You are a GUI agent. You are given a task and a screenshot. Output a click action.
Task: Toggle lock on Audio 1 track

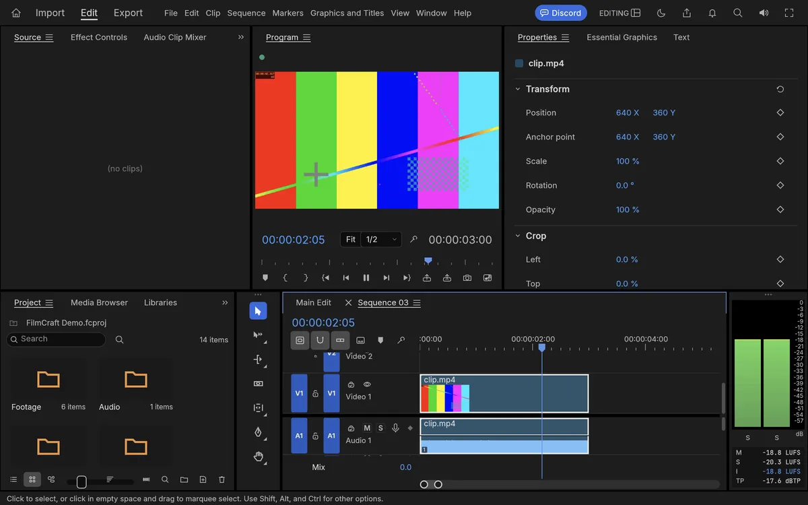315,436
